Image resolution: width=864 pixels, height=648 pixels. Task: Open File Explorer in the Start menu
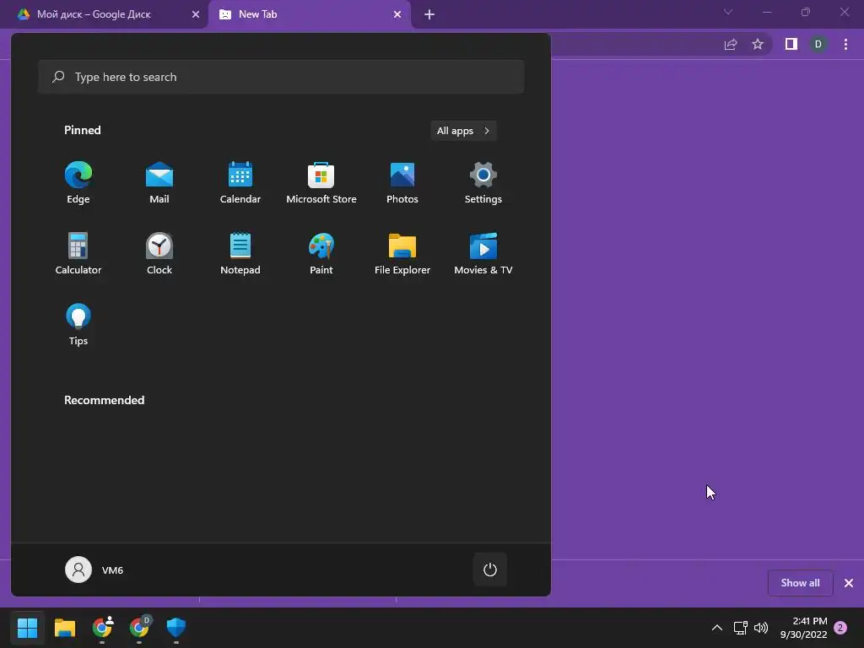click(x=402, y=253)
